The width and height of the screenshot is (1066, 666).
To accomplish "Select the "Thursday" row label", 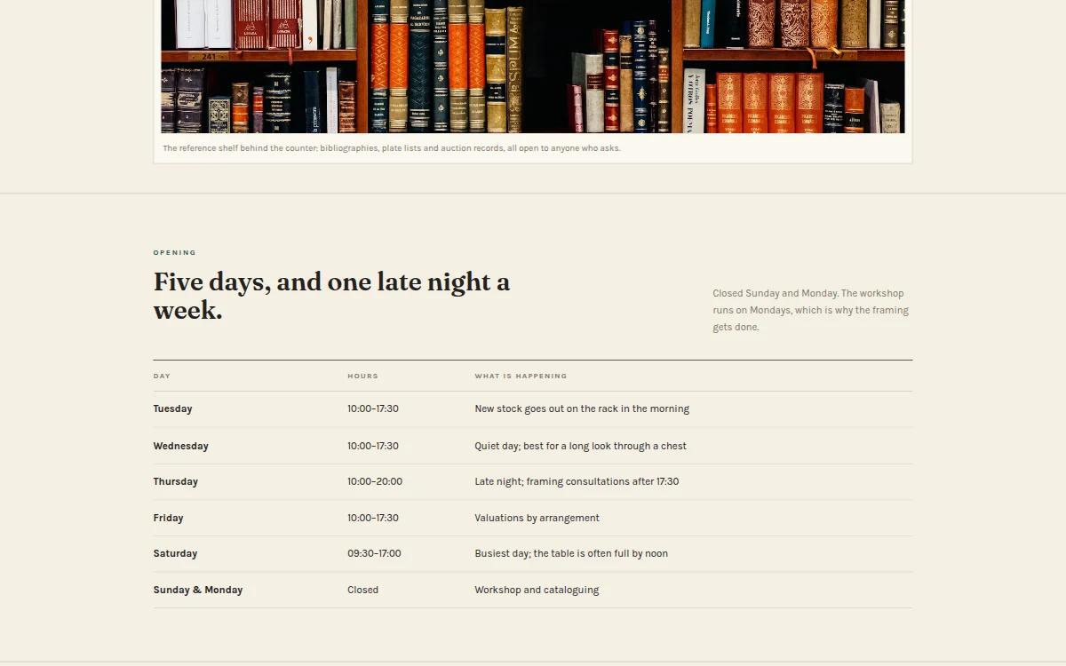I will (175, 482).
